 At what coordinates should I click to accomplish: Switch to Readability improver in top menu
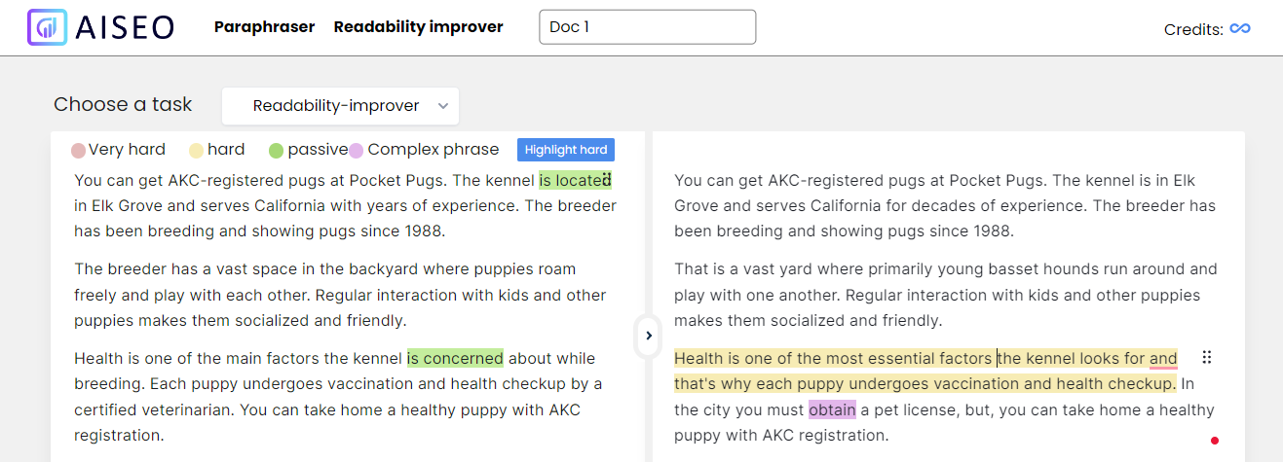[x=418, y=27]
